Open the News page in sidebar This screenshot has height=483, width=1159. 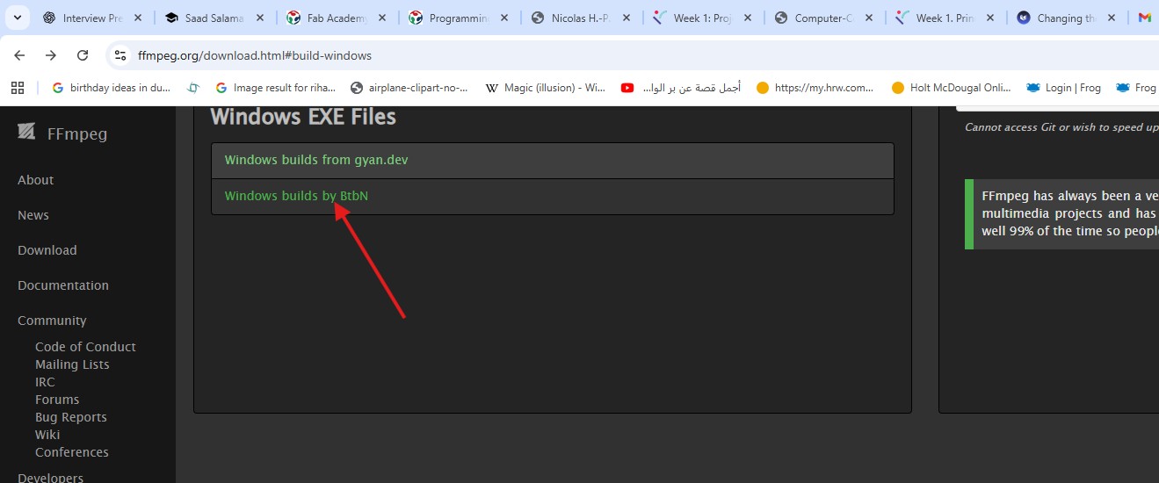(33, 215)
